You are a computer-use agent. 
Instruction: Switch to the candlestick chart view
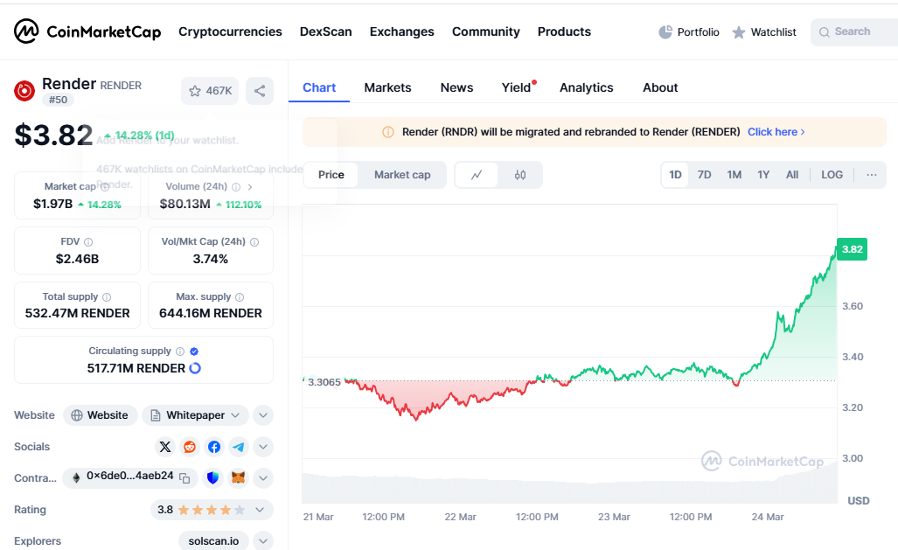tap(520, 175)
